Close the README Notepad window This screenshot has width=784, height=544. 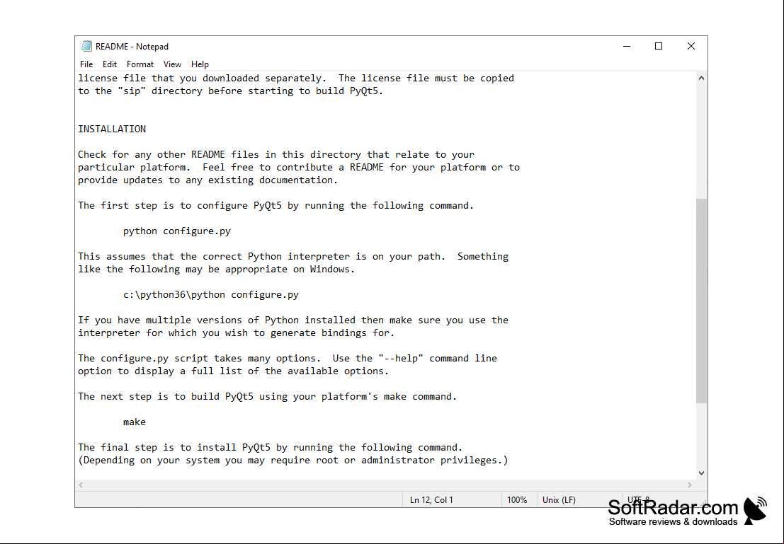691,47
